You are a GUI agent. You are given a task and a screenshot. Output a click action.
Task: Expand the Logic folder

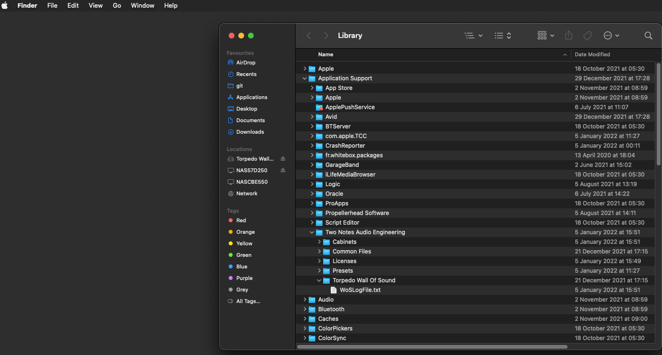(312, 184)
